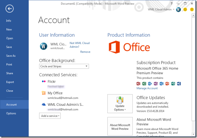Click the Publisher product icon
This screenshot has height=138, width=197.
click(173, 84)
